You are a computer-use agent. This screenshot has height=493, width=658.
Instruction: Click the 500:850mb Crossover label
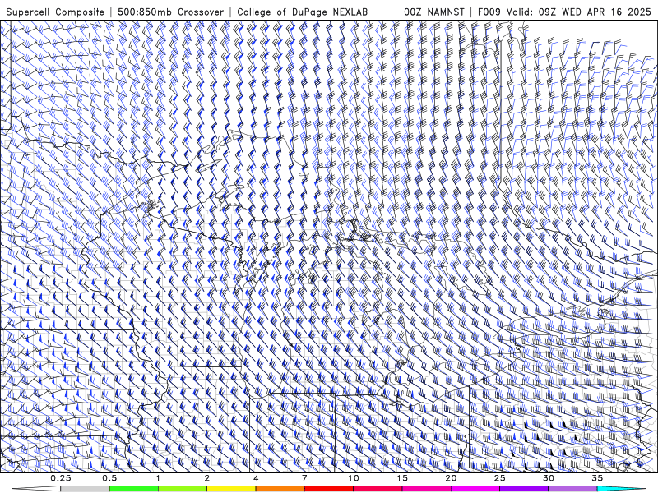(x=170, y=12)
